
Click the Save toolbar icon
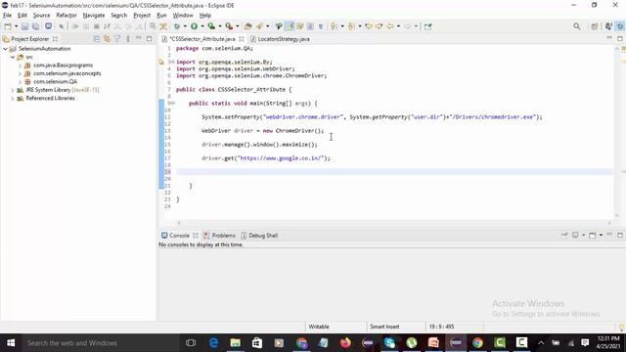tap(24, 26)
